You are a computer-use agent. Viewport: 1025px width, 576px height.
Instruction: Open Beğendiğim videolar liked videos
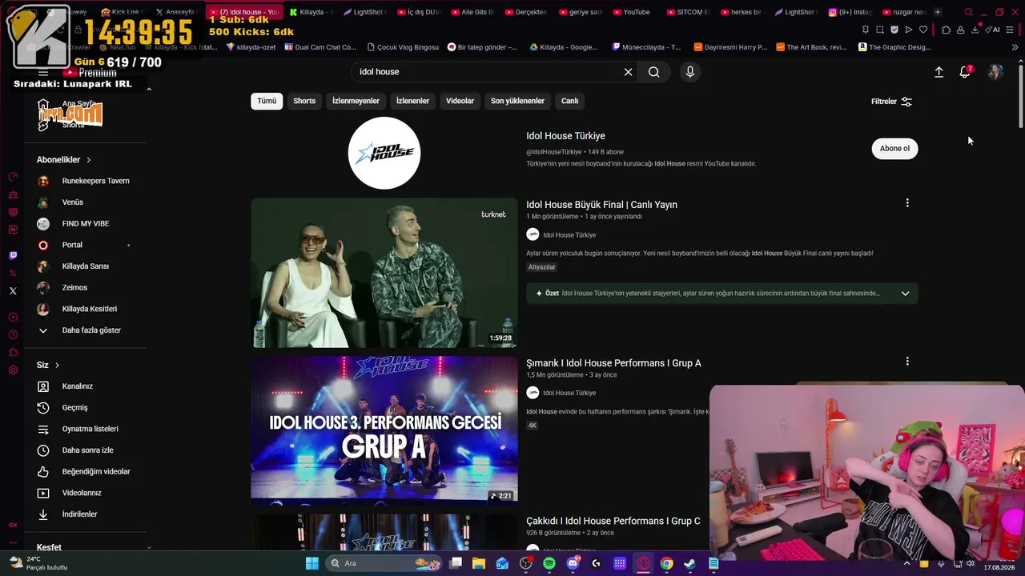click(x=84, y=472)
